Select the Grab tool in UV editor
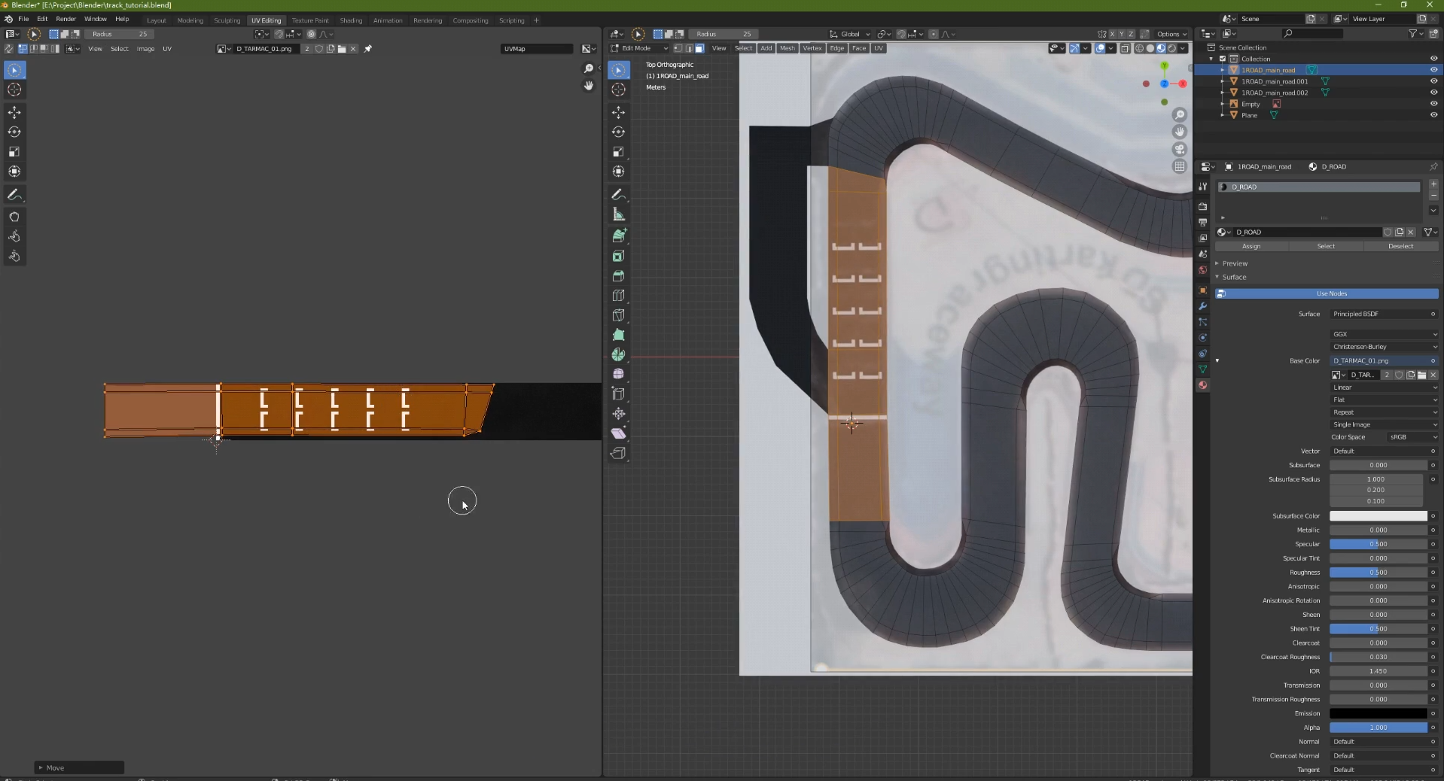The width and height of the screenshot is (1444, 781). [x=14, y=217]
